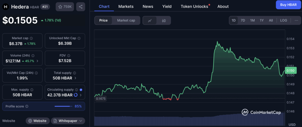Image resolution: width=302 pixels, height=127 pixels.
Task: Click the $0.1505 price text
Action: pos(20,20)
